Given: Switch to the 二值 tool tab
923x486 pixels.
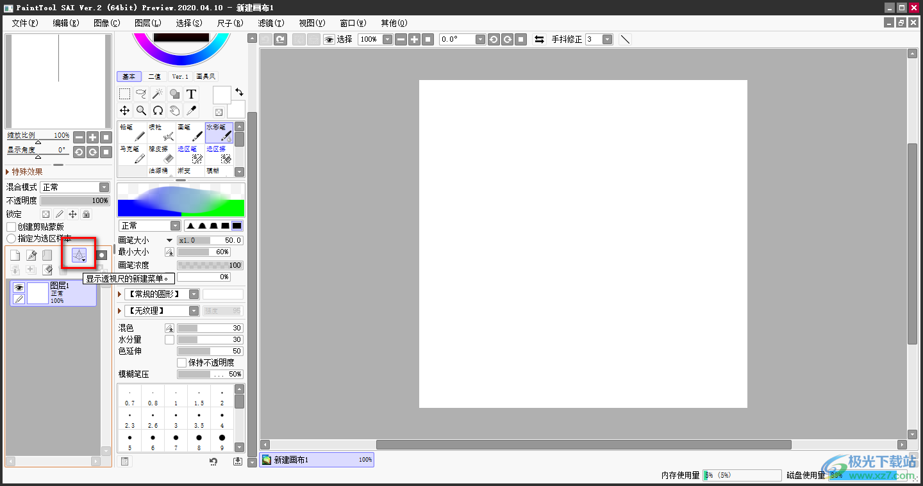Looking at the screenshot, I should pos(154,76).
